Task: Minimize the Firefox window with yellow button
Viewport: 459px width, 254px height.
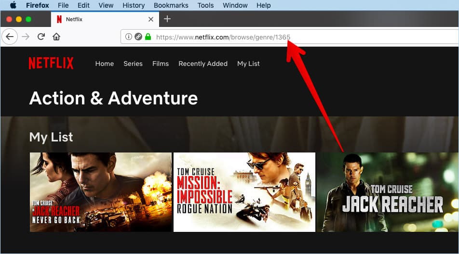Action: pyautogui.click(x=19, y=19)
